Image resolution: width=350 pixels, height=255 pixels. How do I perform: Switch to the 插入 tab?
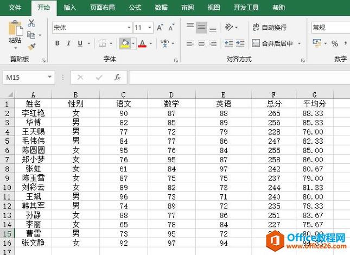click(70, 8)
